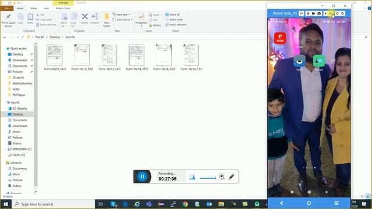Image resolution: width=372 pixels, height=209 pixels.
Task: Click the navigation pane scrollbar
Action: [36, 116]
